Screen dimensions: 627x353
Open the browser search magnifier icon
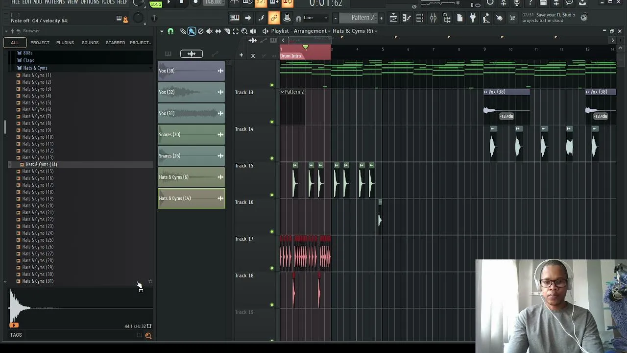point(148,336)
